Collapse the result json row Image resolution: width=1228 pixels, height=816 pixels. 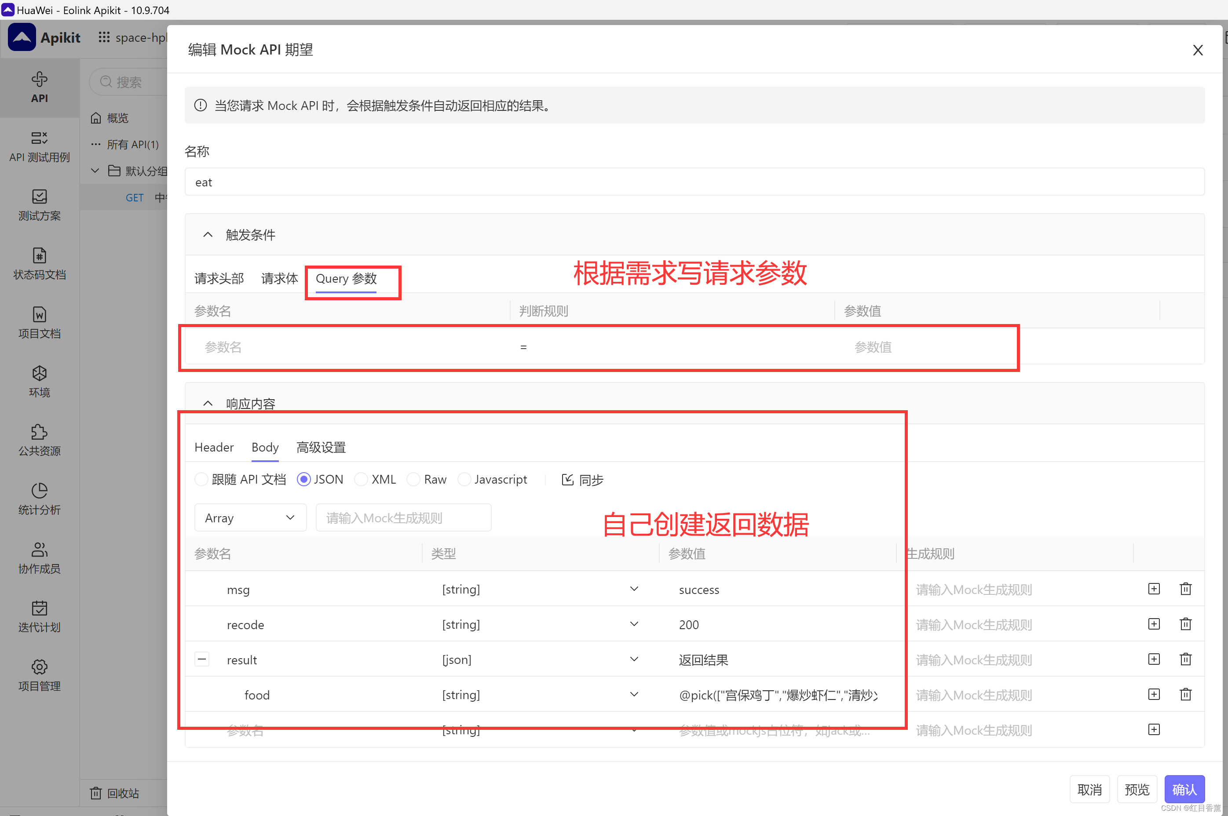pyautogui.click(x=201, y=659)
